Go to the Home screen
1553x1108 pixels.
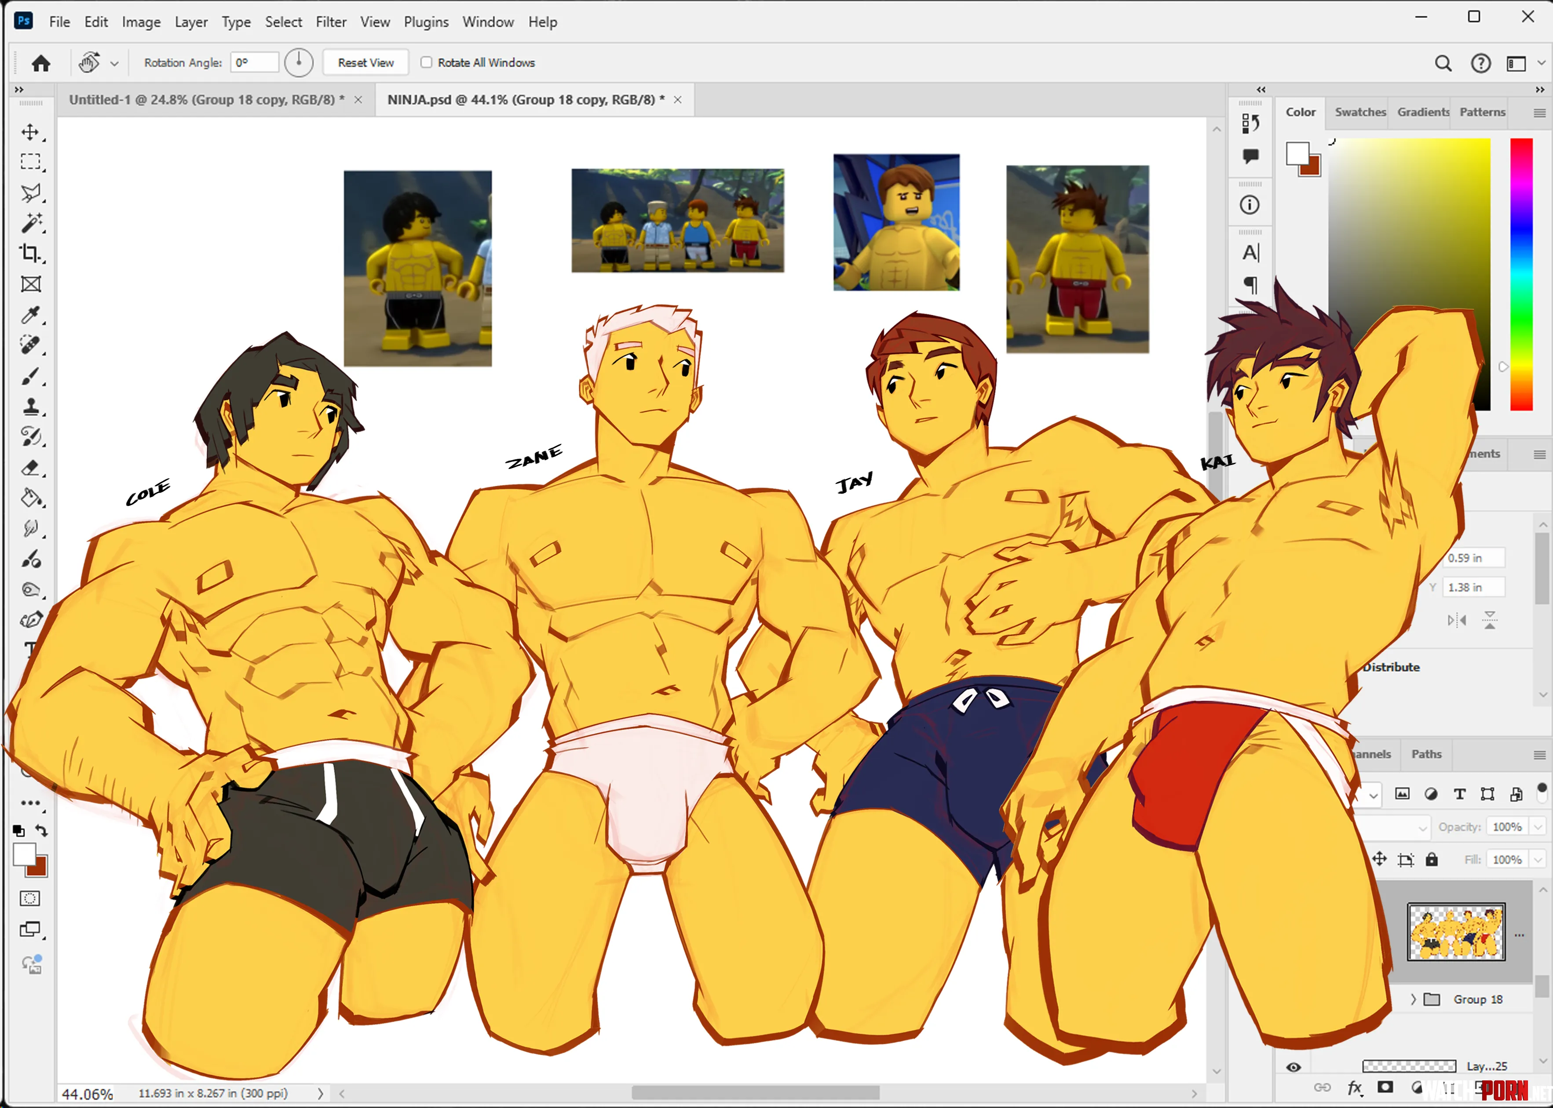tap(41, 63)
